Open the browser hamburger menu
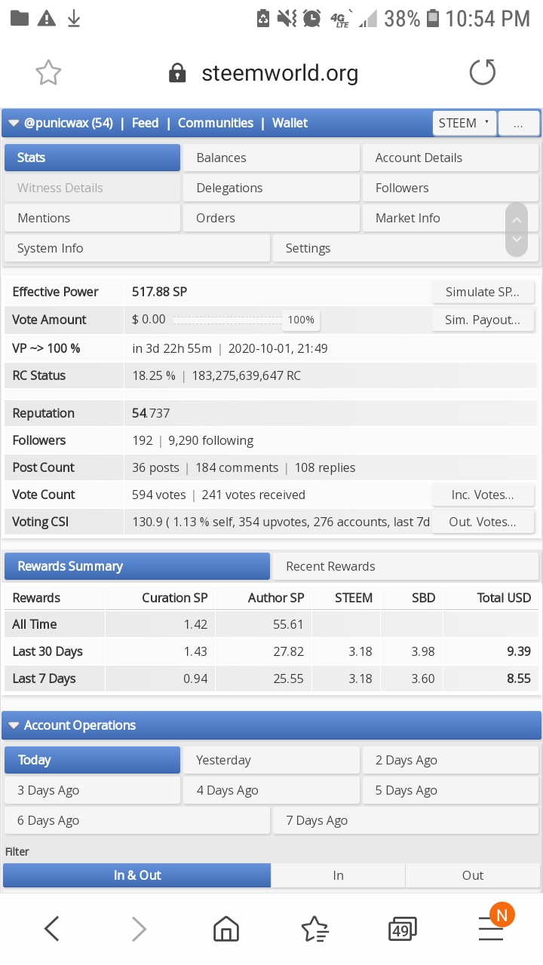Image resolution: width=543 pixels, height=965 pixels. click(x=491, y=930)
